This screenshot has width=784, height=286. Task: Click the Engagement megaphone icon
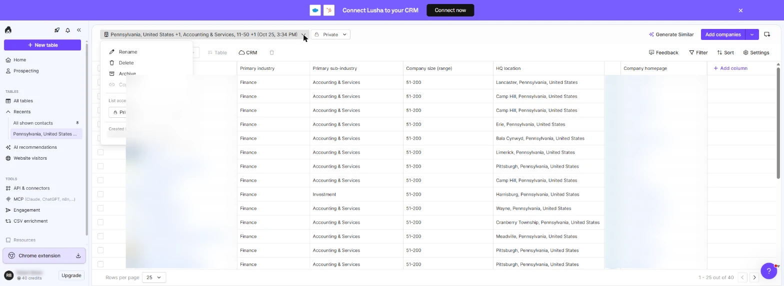point(8,210)
